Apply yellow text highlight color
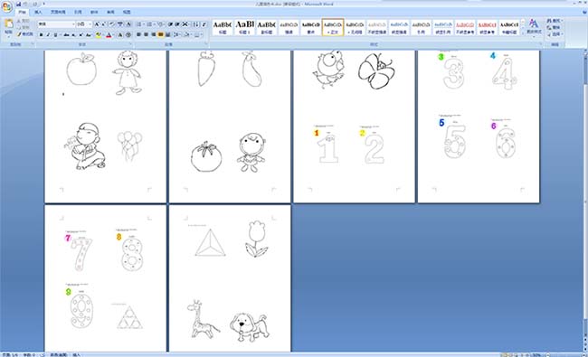588x357 pixels. point(99,35)
